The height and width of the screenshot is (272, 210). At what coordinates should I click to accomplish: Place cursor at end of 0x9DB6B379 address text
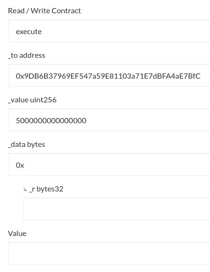tap(201, 76)
